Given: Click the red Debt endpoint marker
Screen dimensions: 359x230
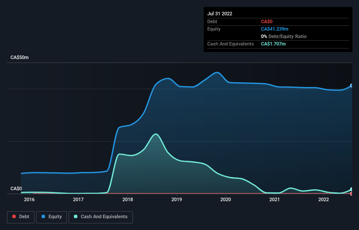Looking at the screenshot, I should tap(352, 194).
